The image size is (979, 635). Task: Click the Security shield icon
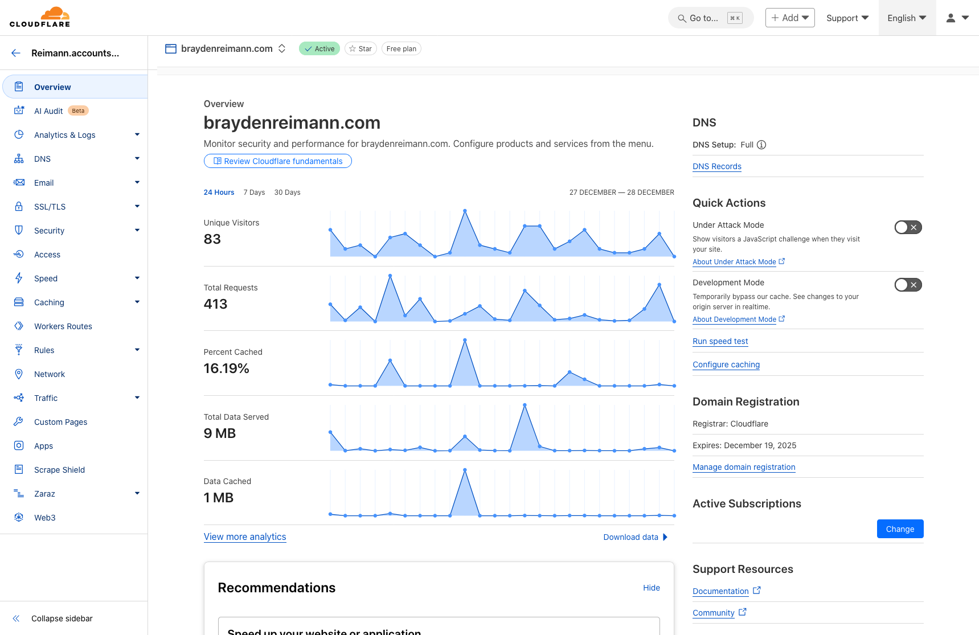pyautogui.click(x=19, y=230)
